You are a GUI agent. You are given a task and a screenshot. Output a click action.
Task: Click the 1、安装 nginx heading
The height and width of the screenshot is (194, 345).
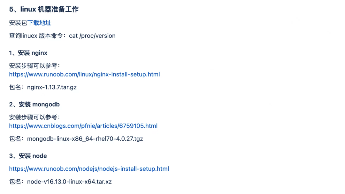[28, 53]
